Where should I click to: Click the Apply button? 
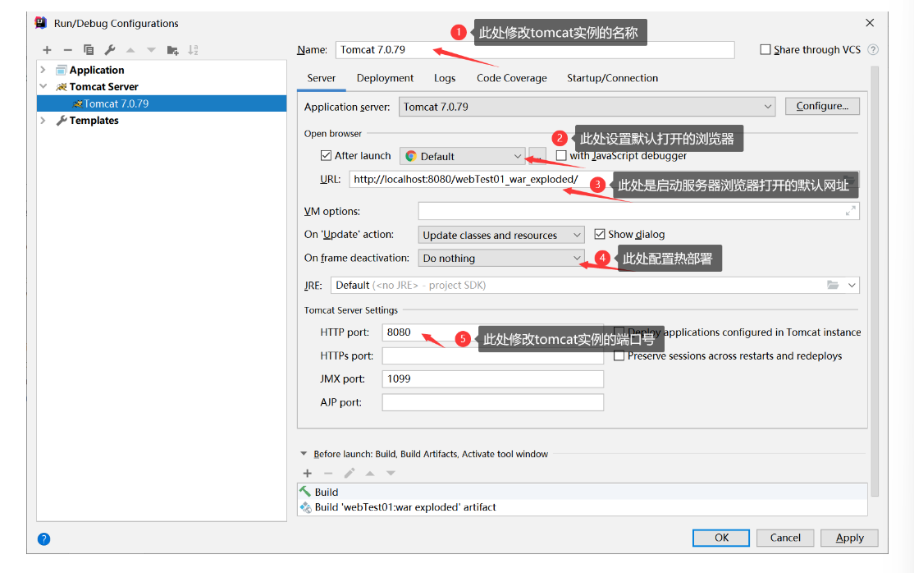[849, 538]
